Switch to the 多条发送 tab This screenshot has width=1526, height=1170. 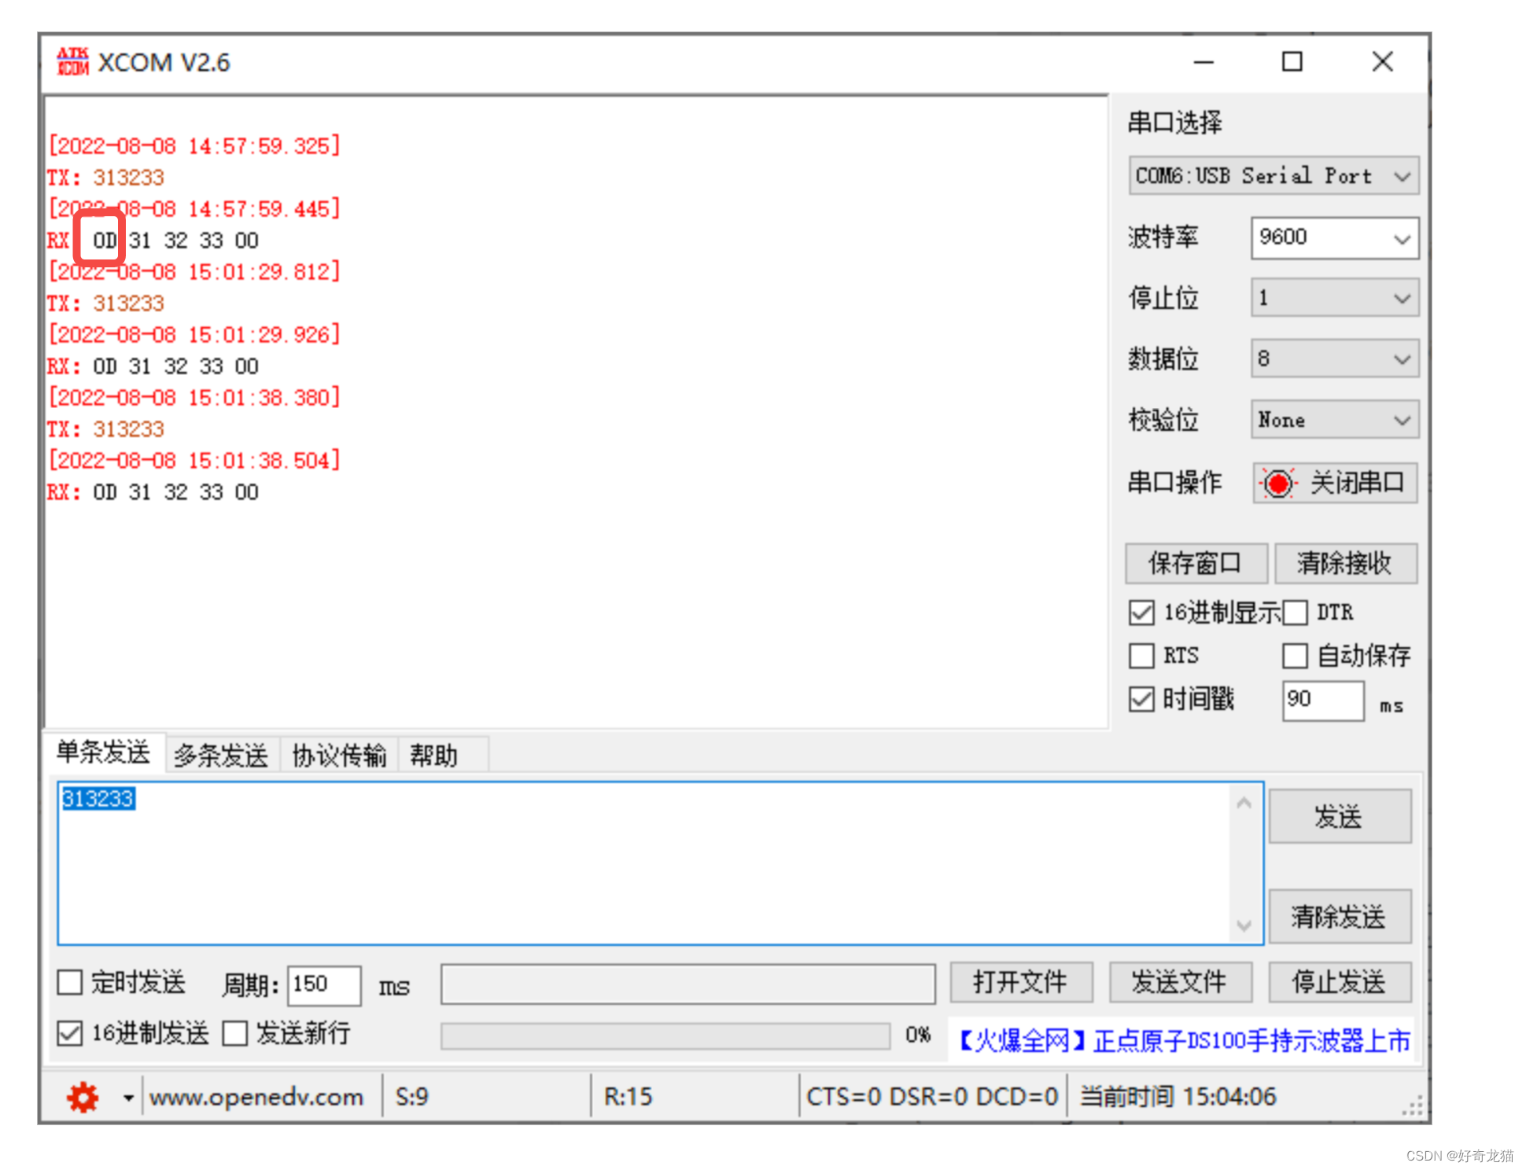pos(221,756)
